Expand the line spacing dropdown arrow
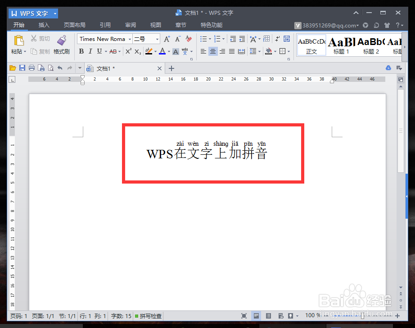The height and width of the screenshot is (328, 415). [x=259, y=51]
